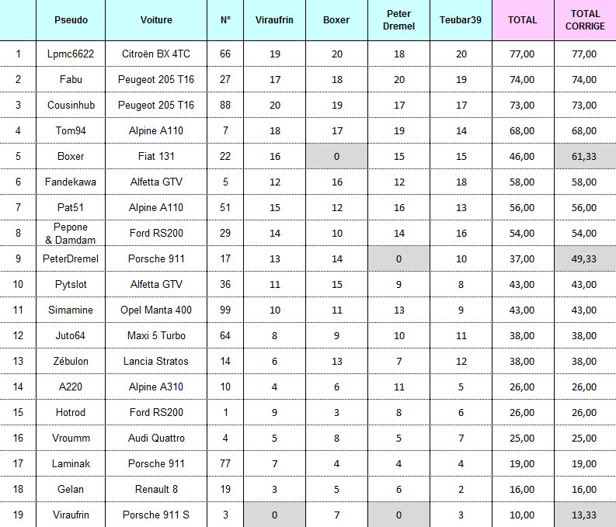This screenshot has height=527, width=616.
Task: Select the corrected total "13,33" cell
Action: (585, 515)
